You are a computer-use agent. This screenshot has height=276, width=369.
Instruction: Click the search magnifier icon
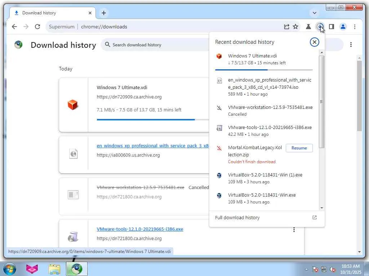[107, 44]
